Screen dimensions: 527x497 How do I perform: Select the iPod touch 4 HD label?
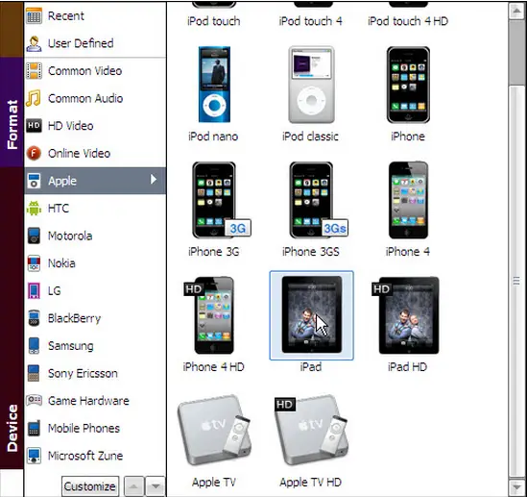408,21
